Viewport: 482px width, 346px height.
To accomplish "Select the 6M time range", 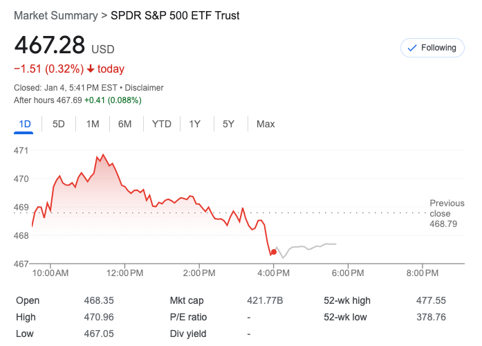I will click(x=125, y=124).
